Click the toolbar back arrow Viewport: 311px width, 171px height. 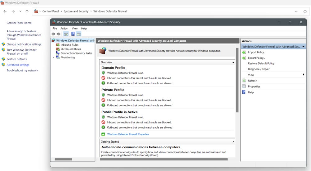[53, 34]
